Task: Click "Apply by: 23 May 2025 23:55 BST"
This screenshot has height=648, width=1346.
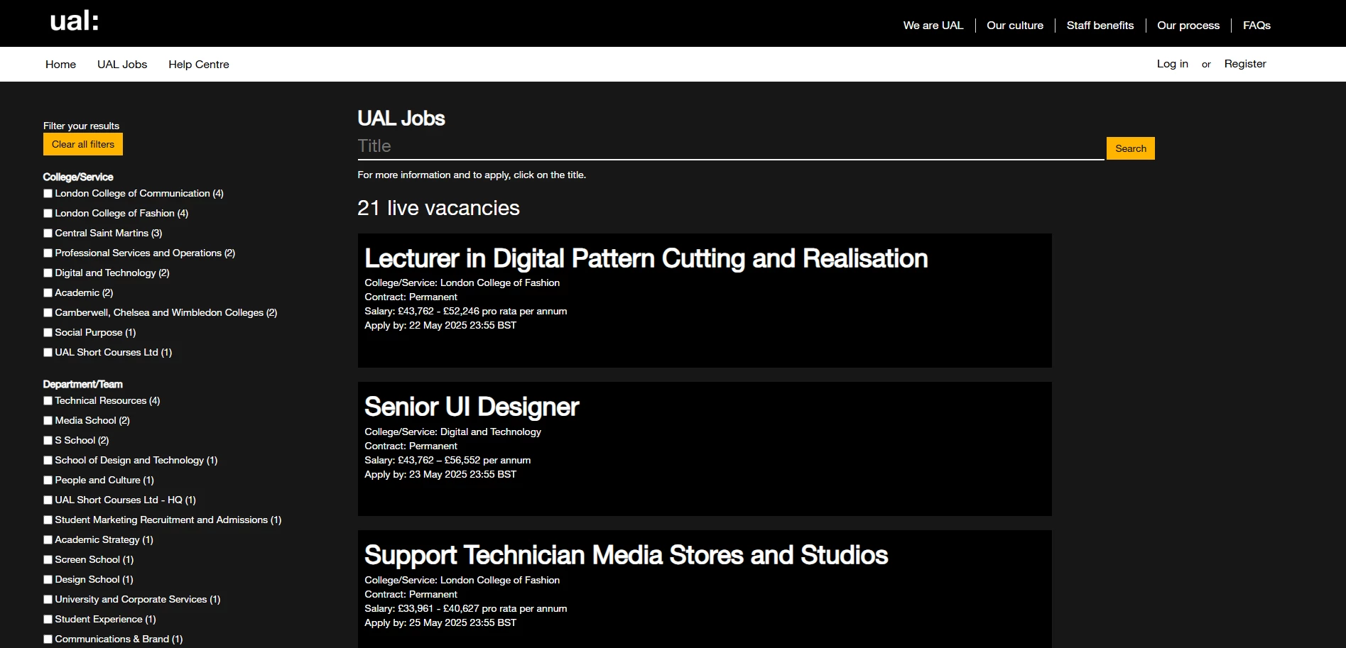Action: tap(440, 474)
